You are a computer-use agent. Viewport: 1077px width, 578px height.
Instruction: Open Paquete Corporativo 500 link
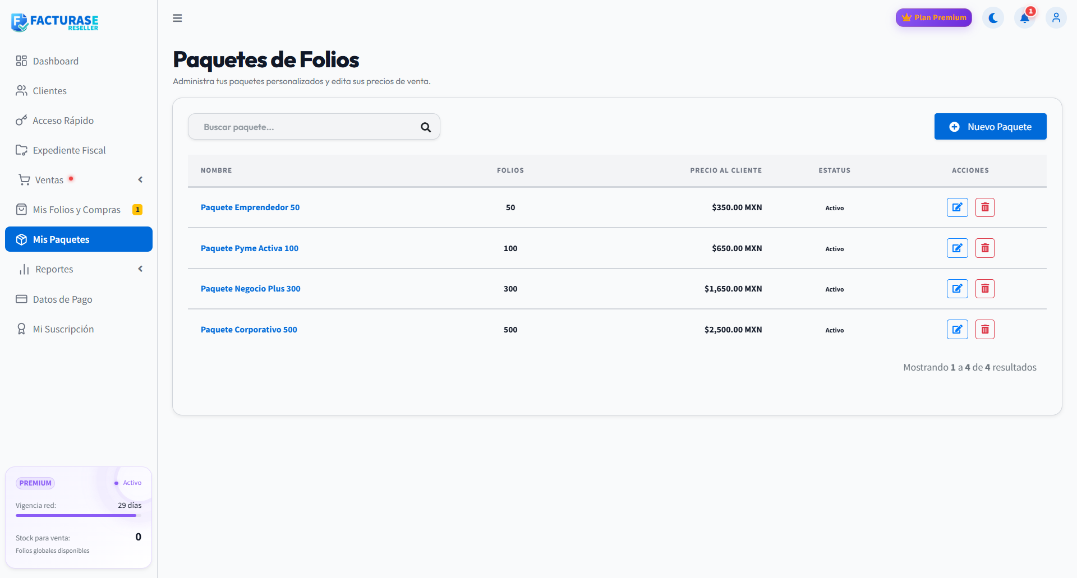point(249,330)
